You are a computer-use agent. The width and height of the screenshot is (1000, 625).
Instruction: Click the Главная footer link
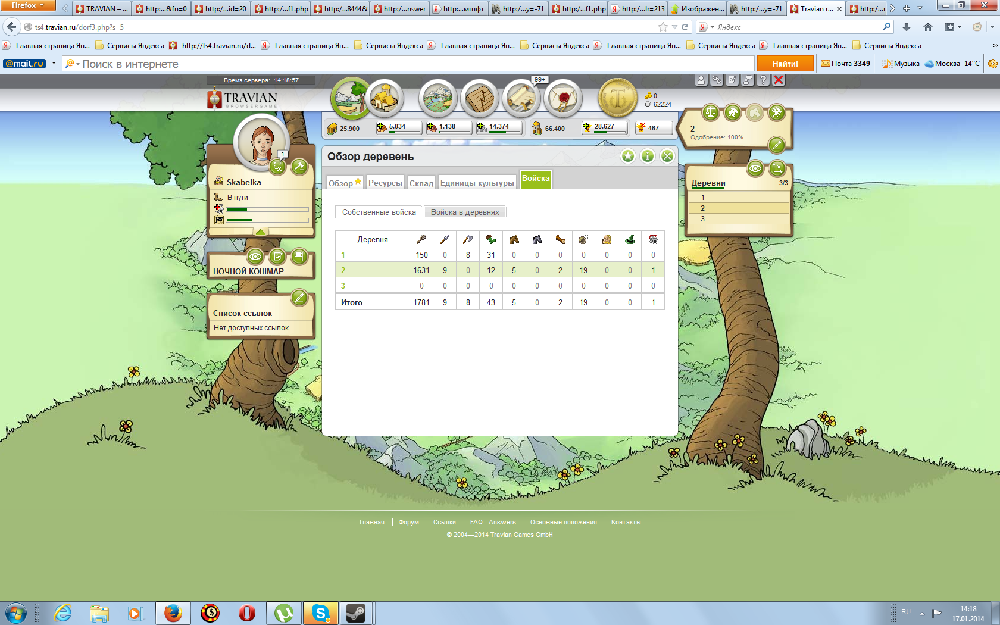coord(372,522)
